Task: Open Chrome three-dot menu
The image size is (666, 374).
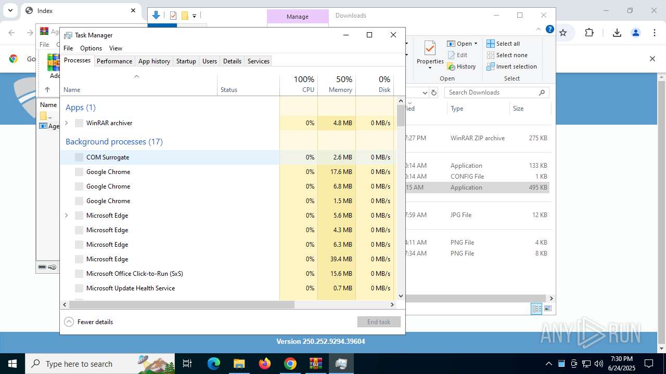Action: point(655,33)
